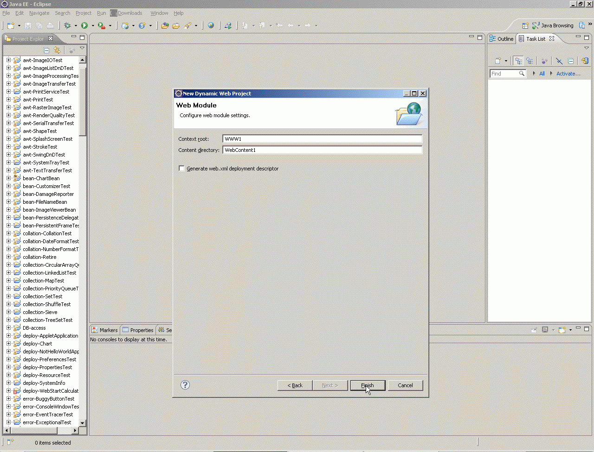The height and width of the screenshot is (452, 594).
Task: Expand the collection-MapTest project node
Action: [x=8, y=281]
